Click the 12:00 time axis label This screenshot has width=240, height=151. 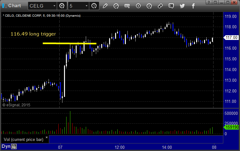tap(120, 147)
